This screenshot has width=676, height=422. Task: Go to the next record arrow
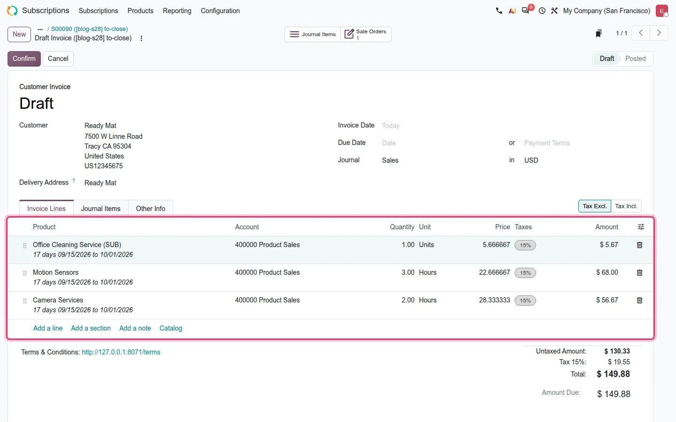[659, 33]
